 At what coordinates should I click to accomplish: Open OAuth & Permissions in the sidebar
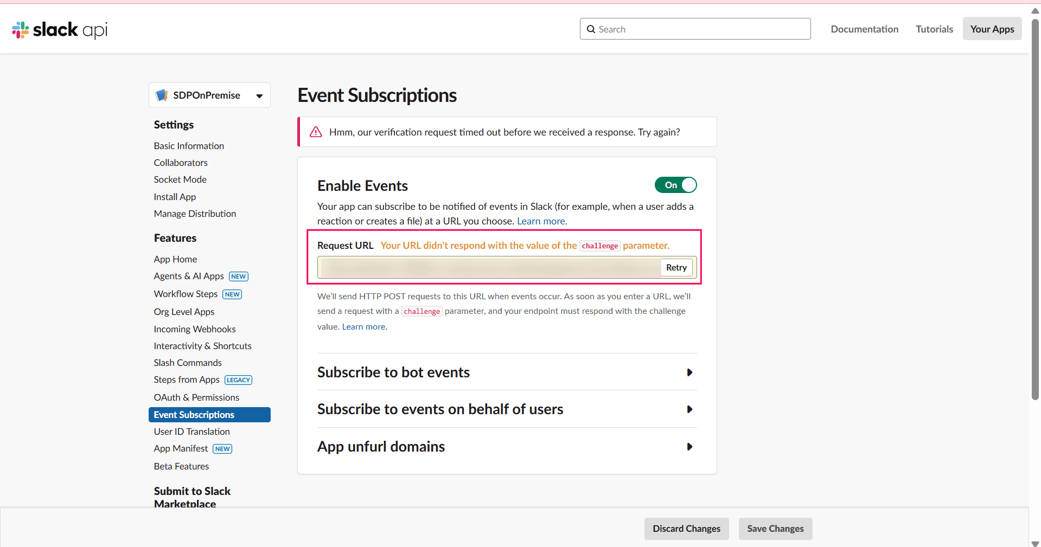[196, 397]
